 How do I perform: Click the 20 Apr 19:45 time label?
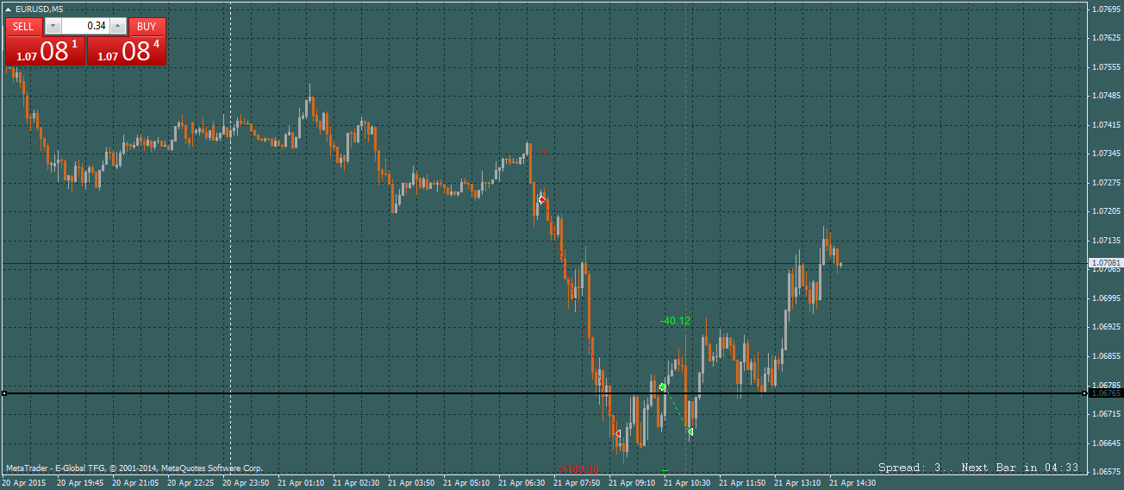point(80,483)
